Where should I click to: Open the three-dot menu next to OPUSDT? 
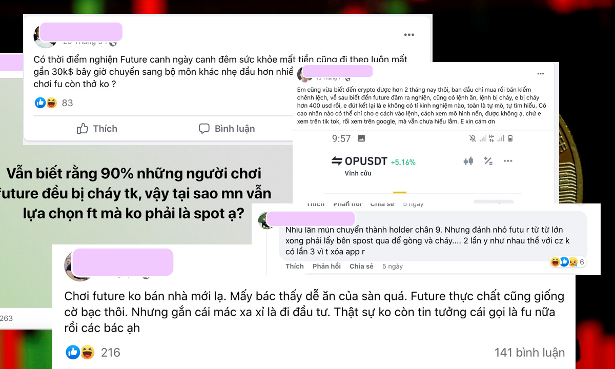coord(508,161)
